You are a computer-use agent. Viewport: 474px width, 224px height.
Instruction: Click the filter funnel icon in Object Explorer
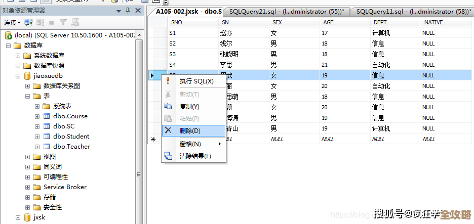(63, 22)
